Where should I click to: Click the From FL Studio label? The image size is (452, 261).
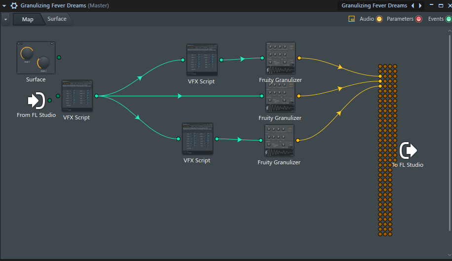coord(37,115)
